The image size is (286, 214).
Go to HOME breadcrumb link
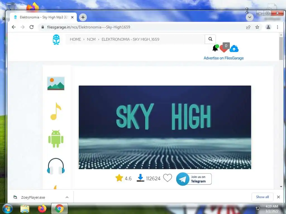[75, 39]
